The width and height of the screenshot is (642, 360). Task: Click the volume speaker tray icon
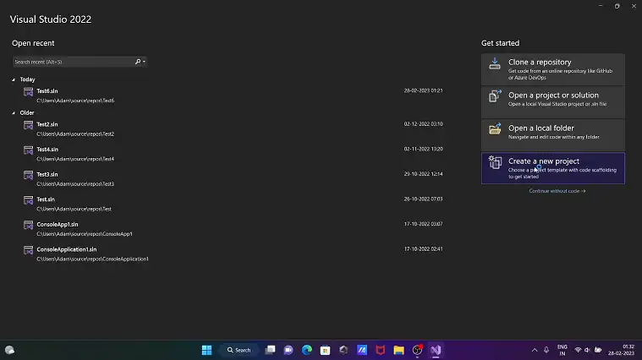click(587, 350)
